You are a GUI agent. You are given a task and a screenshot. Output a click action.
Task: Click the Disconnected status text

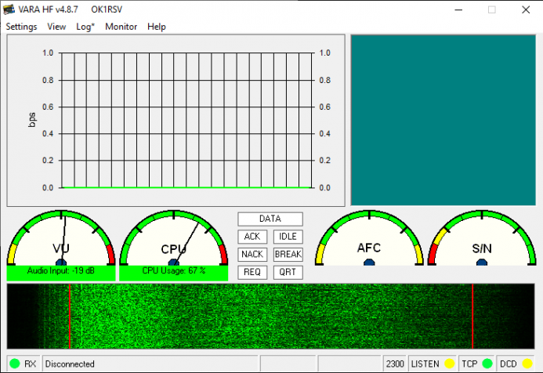click(70, 364)
